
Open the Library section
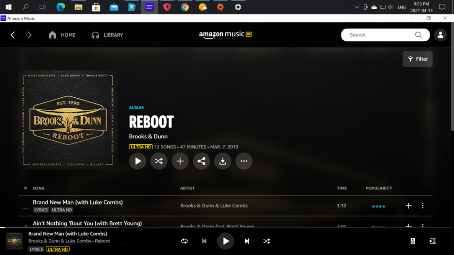(107, 35)
